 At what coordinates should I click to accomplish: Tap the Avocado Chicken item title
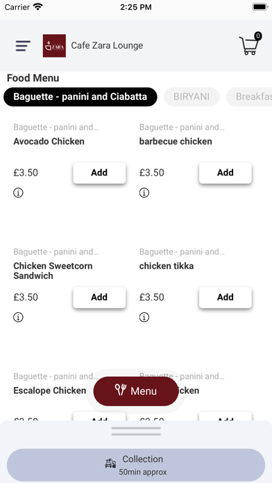click(49, 142)
